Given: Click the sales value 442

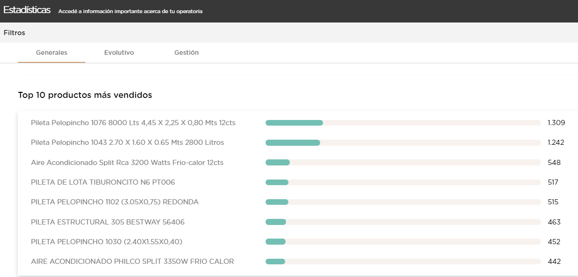Looking at the screenshot, I should pyautogui.click(x=554, y=262).
